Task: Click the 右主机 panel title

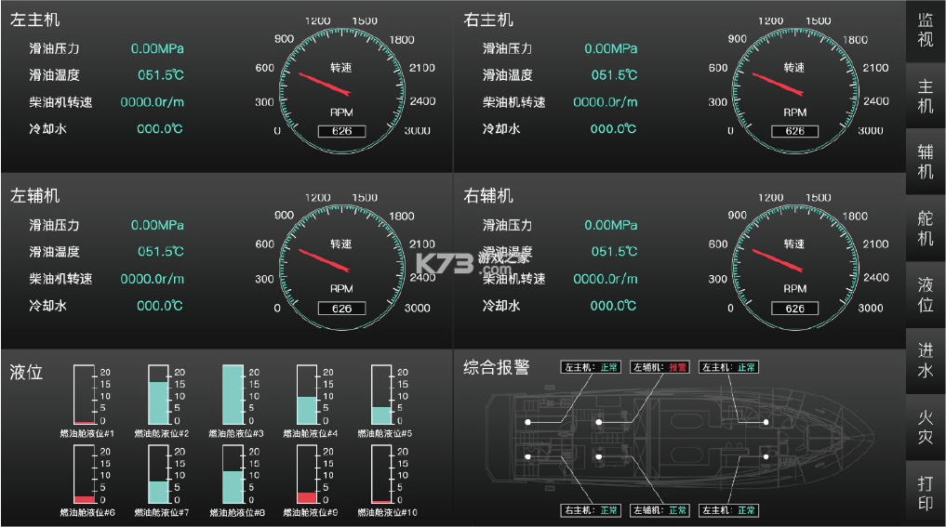Action: (x=488, y=20)
